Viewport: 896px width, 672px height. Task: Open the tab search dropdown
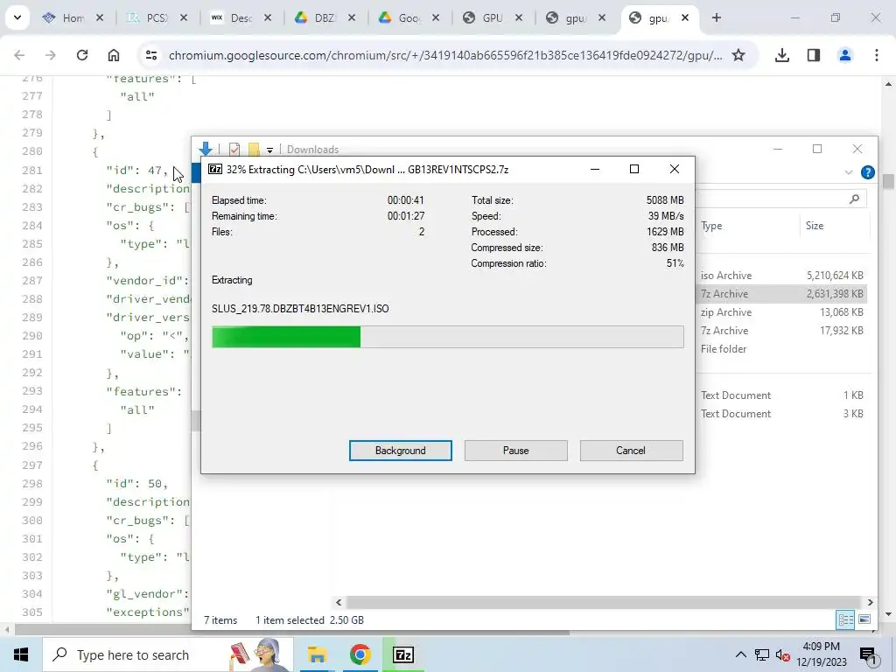(x=17, y=17)
